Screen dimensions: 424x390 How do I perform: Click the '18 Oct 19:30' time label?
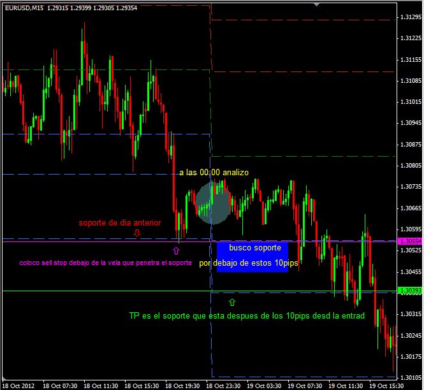coord(182,386)
